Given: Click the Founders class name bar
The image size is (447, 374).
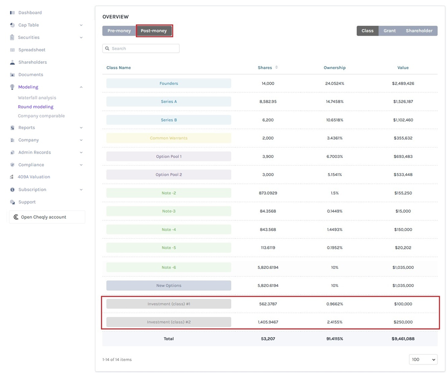Looking at the screenshot, I should click(169, 84).
